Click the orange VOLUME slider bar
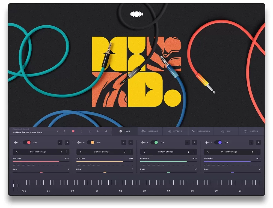This screenshot has width=273, height=208. point(105,162)
